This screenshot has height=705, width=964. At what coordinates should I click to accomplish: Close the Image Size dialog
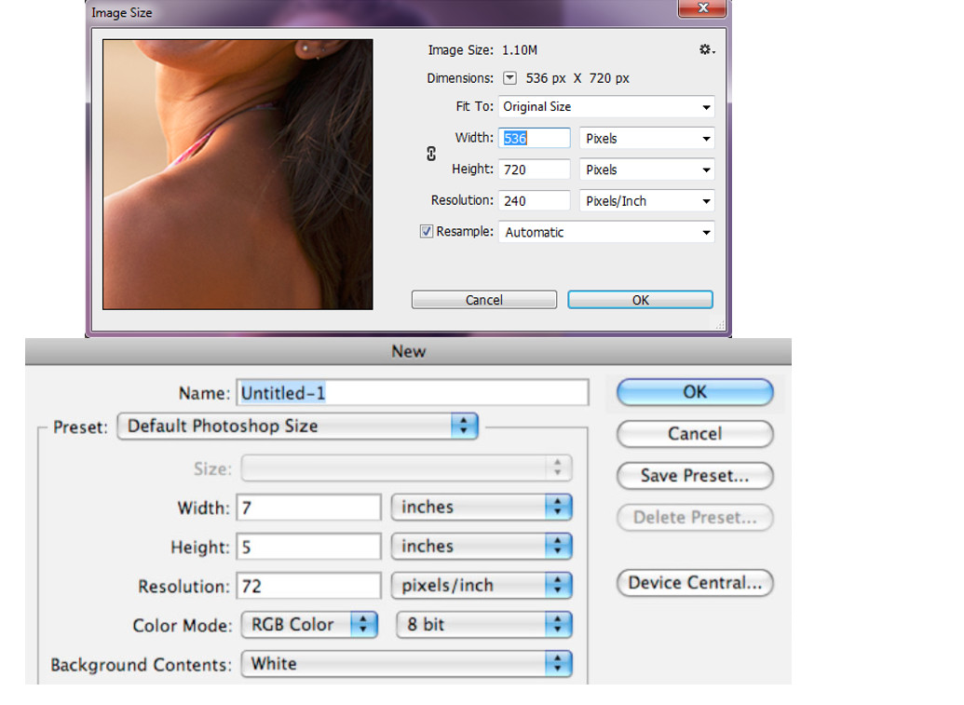point(702,8)
